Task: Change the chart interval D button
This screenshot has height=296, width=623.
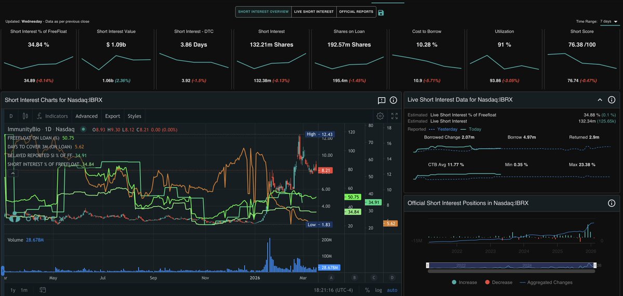Action: [x=11, y=116]
